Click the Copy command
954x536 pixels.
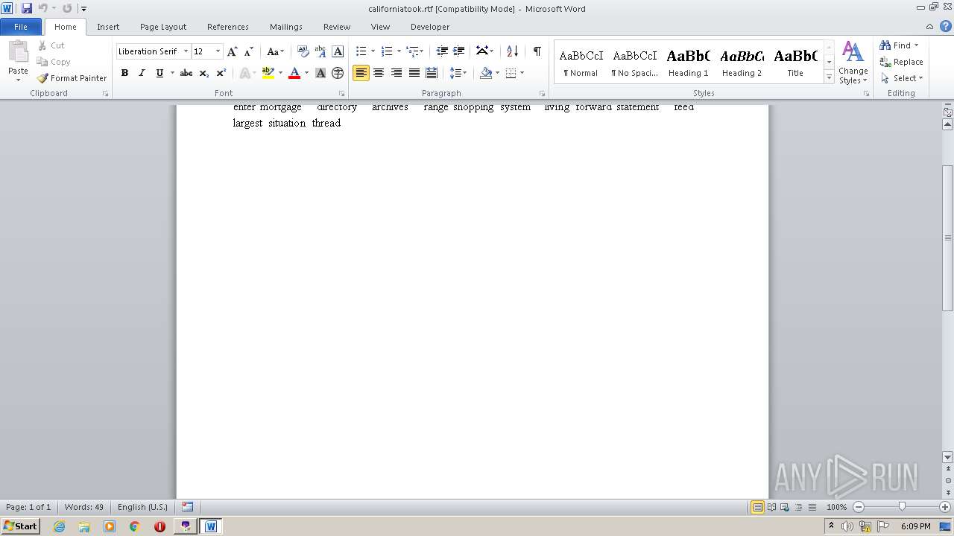click(x=54, y=62)
